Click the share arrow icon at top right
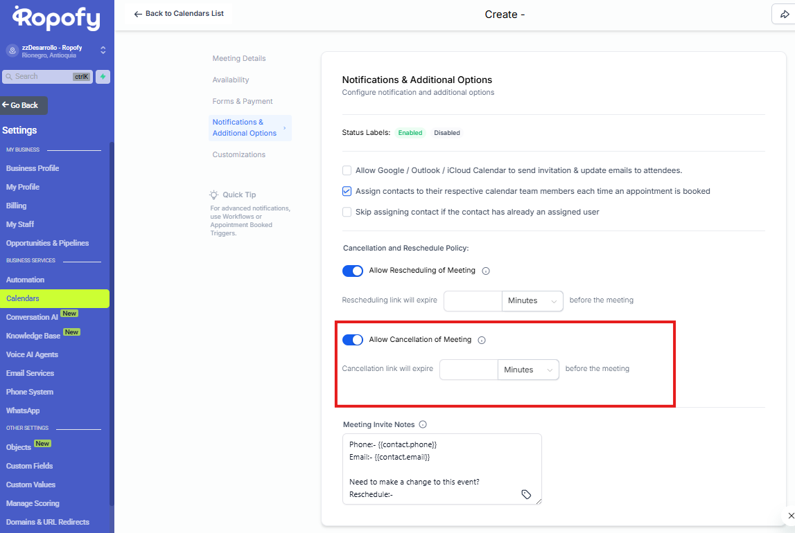 coord(785,15)
